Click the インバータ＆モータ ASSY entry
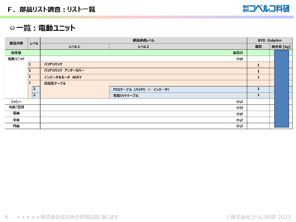This screenshot has height=222, width=296. pyautogui.click(x=63, y=77)
